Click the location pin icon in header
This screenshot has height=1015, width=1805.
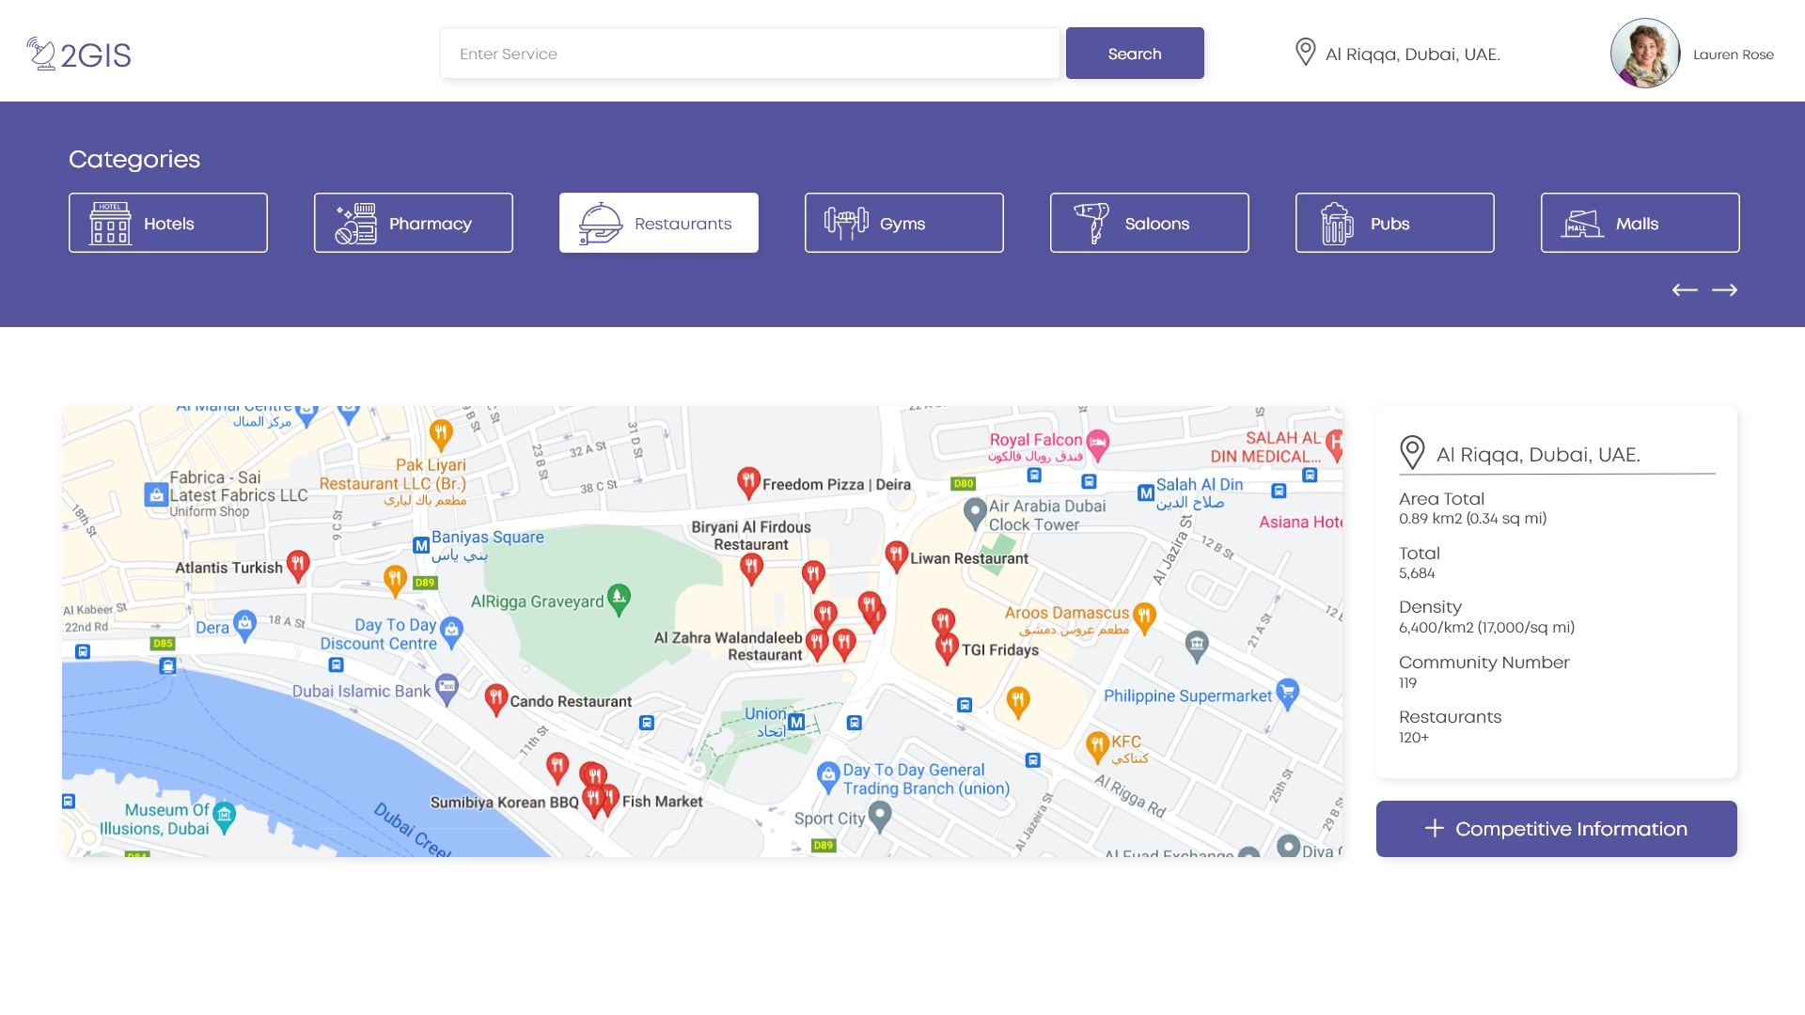coord(1305,53)
